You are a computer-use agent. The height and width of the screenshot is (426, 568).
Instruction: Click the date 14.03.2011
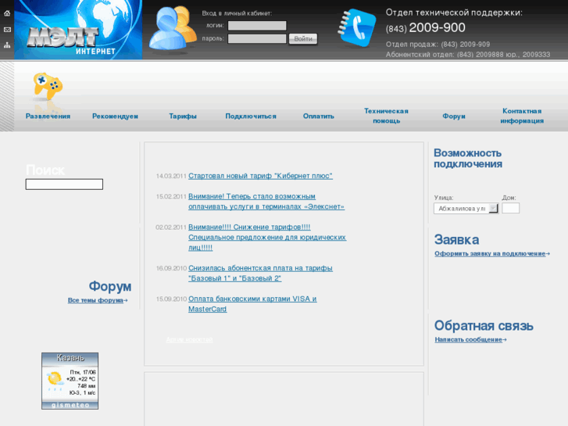pos(171,176)
